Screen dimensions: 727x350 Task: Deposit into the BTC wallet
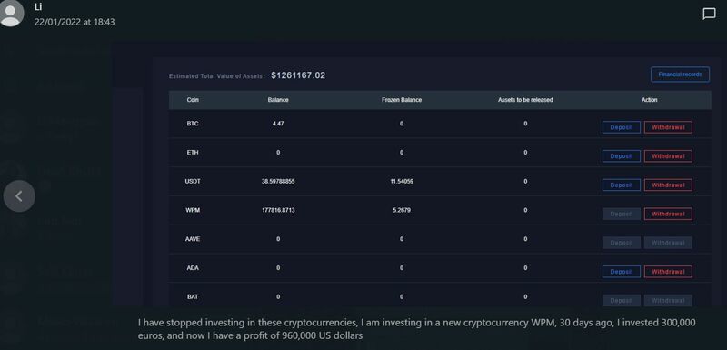coord(622,127)
